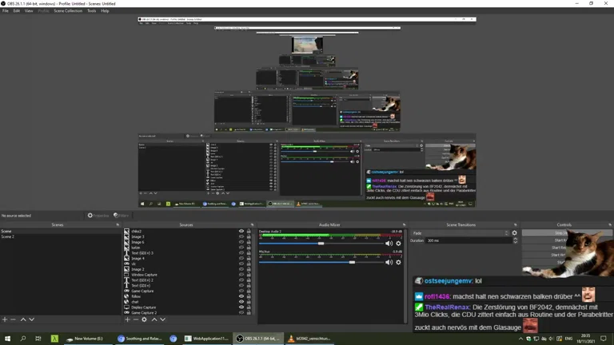
Task: Add a new scene with the plus icon
Action: (5, 319)
